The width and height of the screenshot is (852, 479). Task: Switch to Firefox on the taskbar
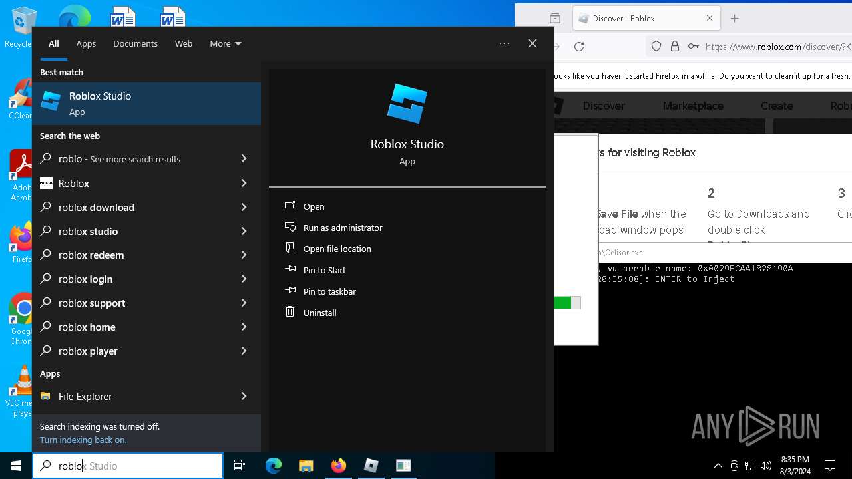tap(338, 466)
